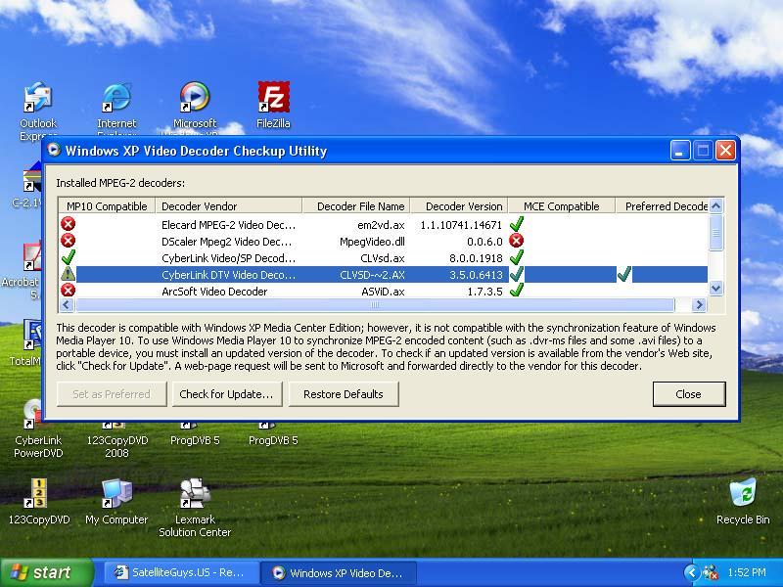Click the Check for Update button

click(227, 394)
